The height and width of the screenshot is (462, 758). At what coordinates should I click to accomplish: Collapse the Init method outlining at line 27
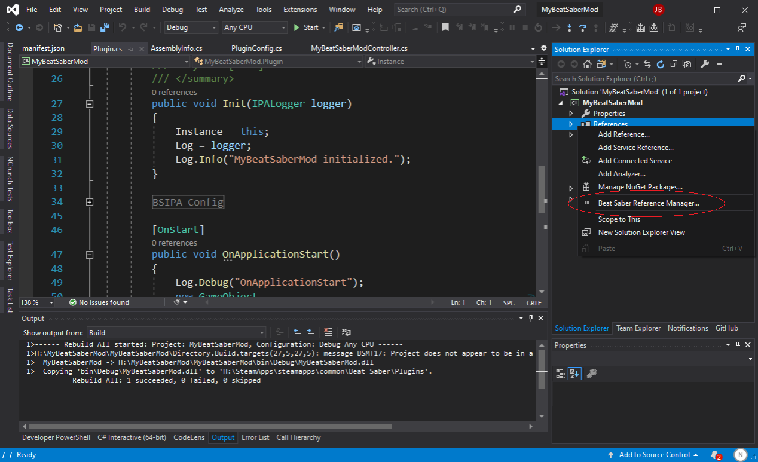(90, 104)
